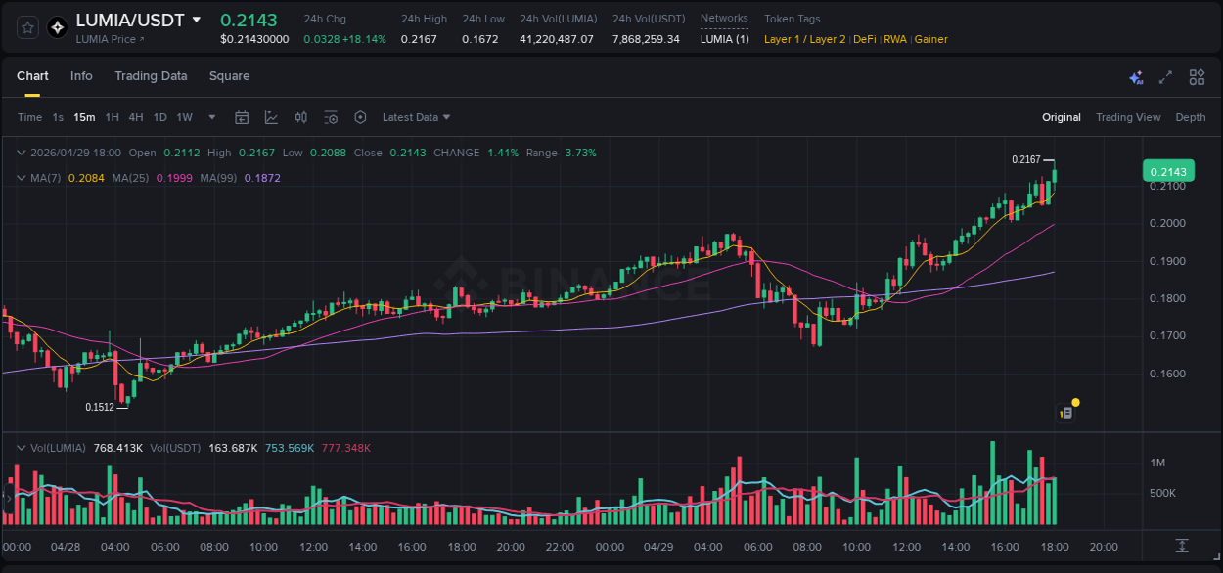Toggle the favorite star for LUMIA/USDT
Screen dimensions: 1223x573
point(27,27)
